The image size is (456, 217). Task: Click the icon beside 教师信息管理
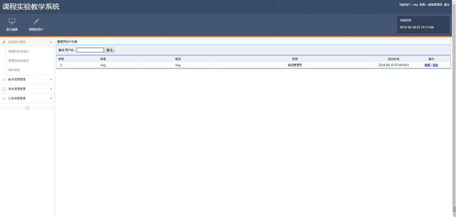[x=4, y=80]
